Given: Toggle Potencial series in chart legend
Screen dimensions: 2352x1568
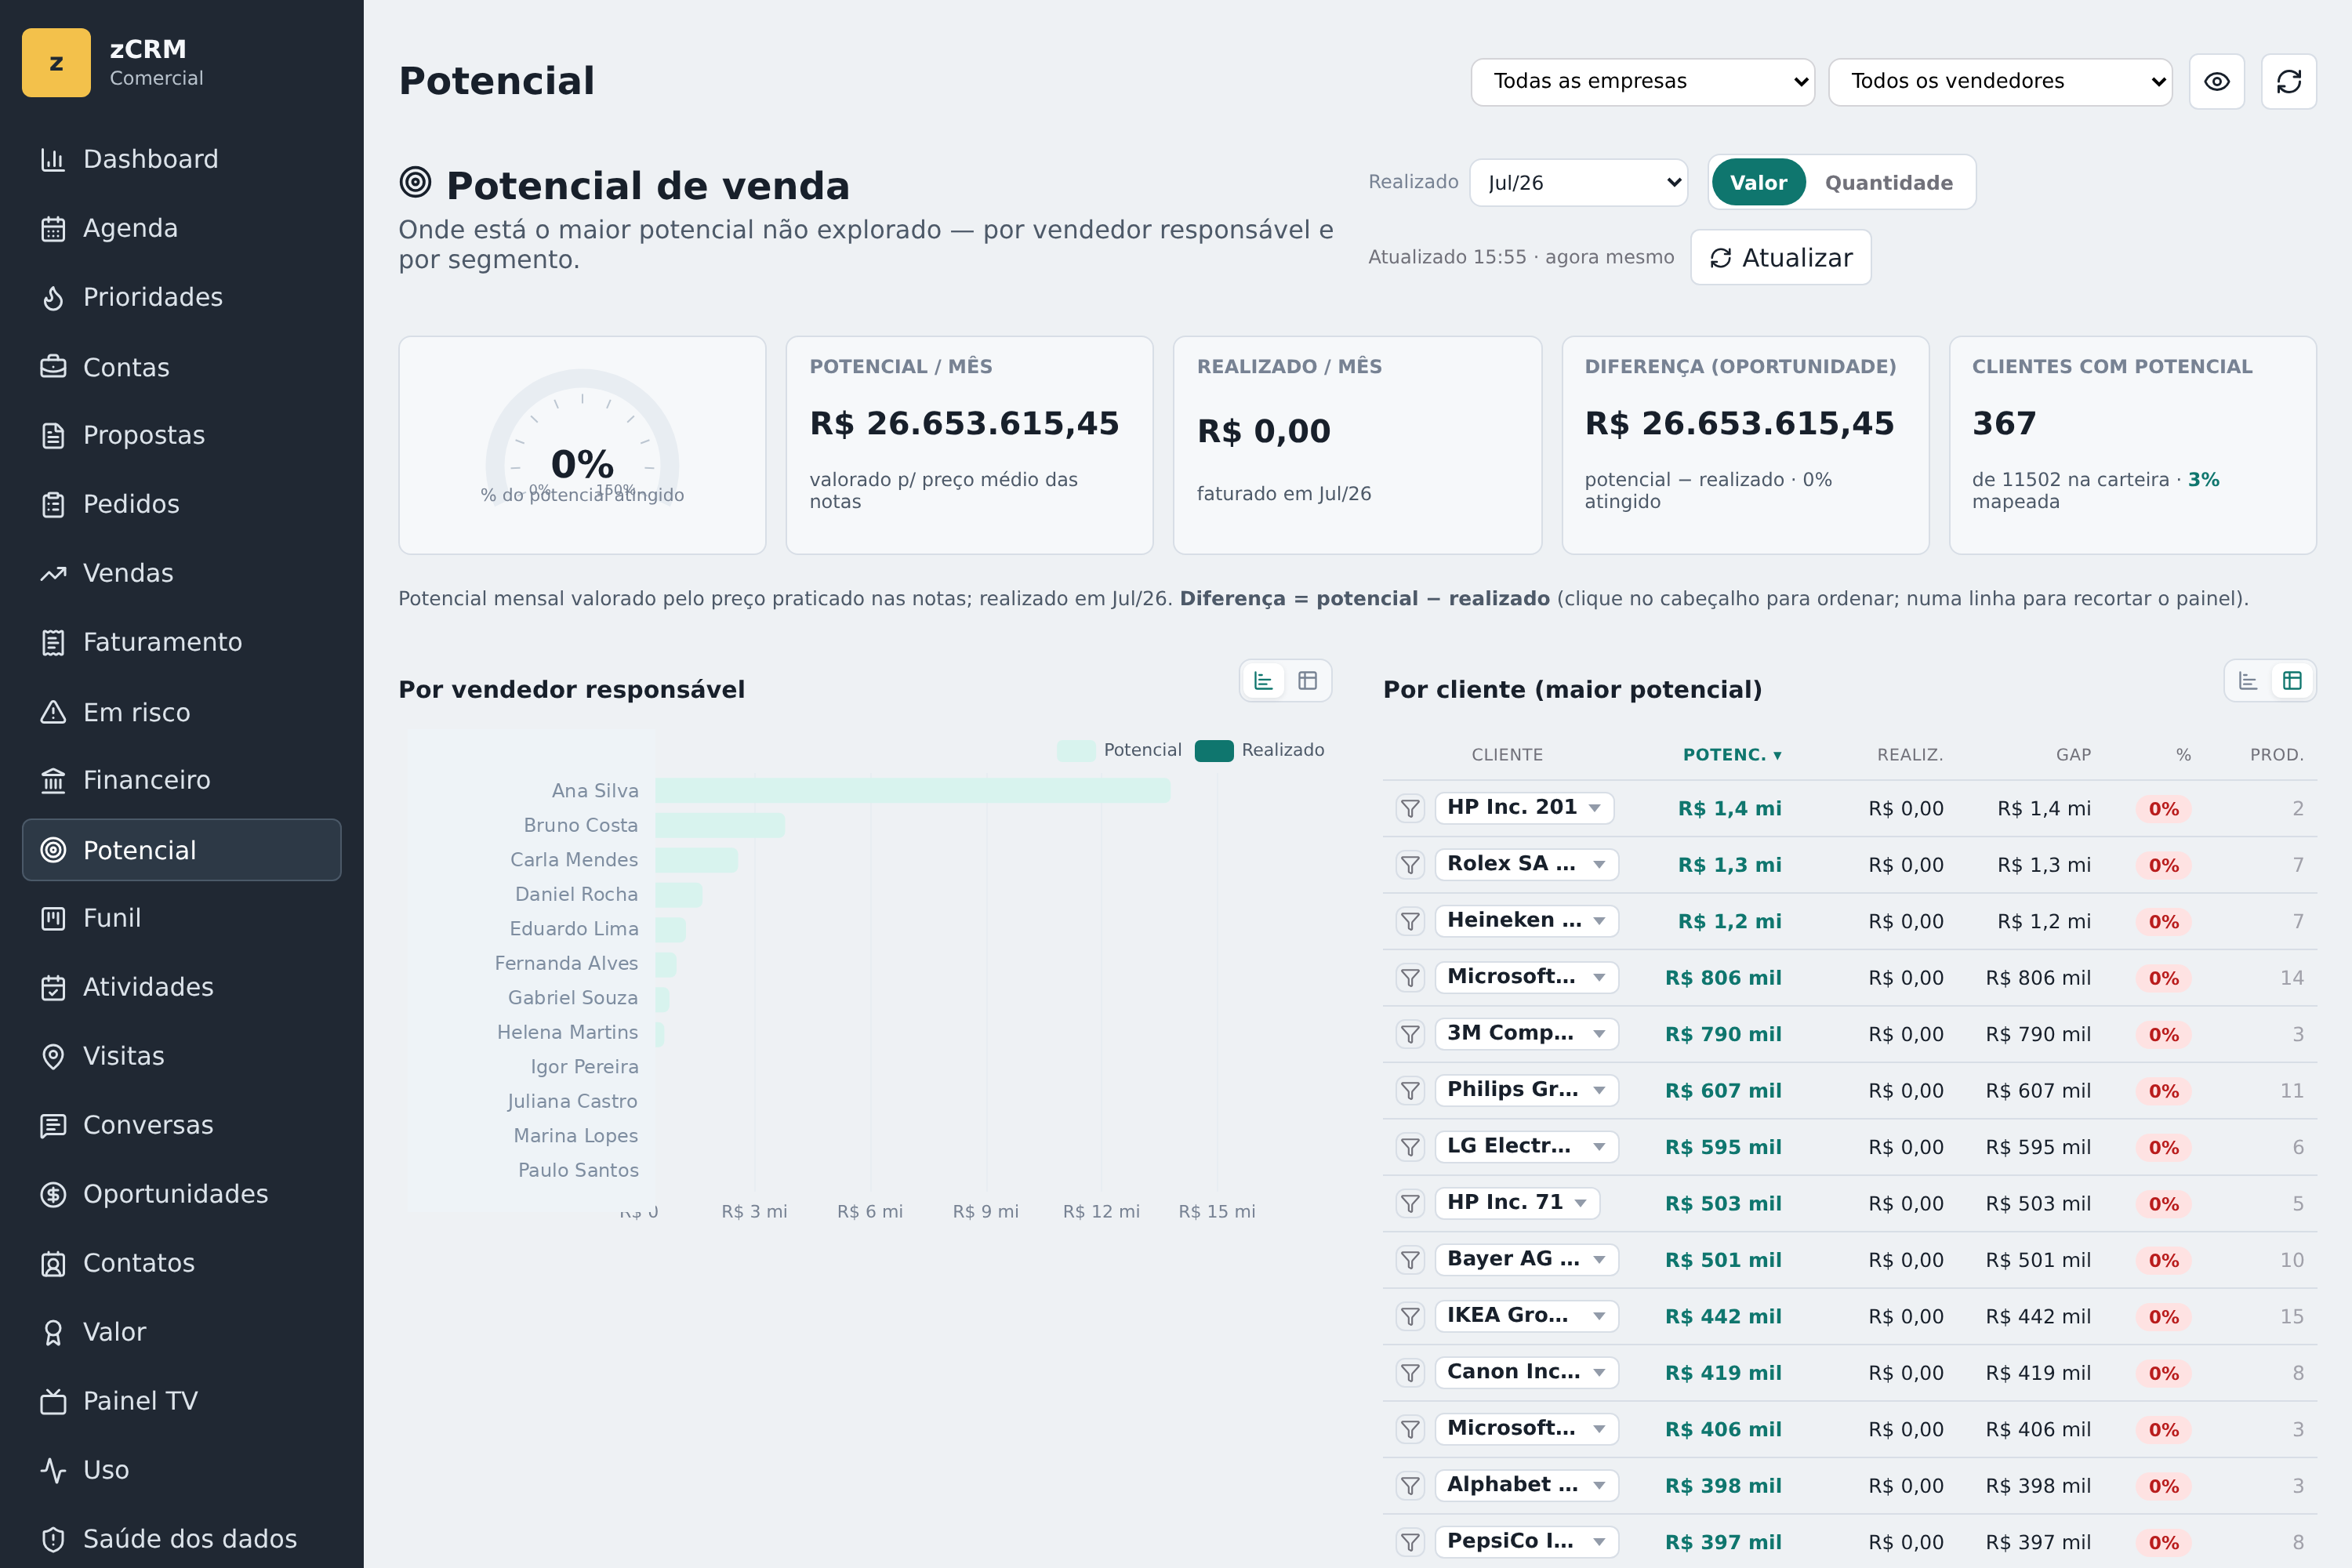Looking at the screenshot, I should [x=1119, y=750].
